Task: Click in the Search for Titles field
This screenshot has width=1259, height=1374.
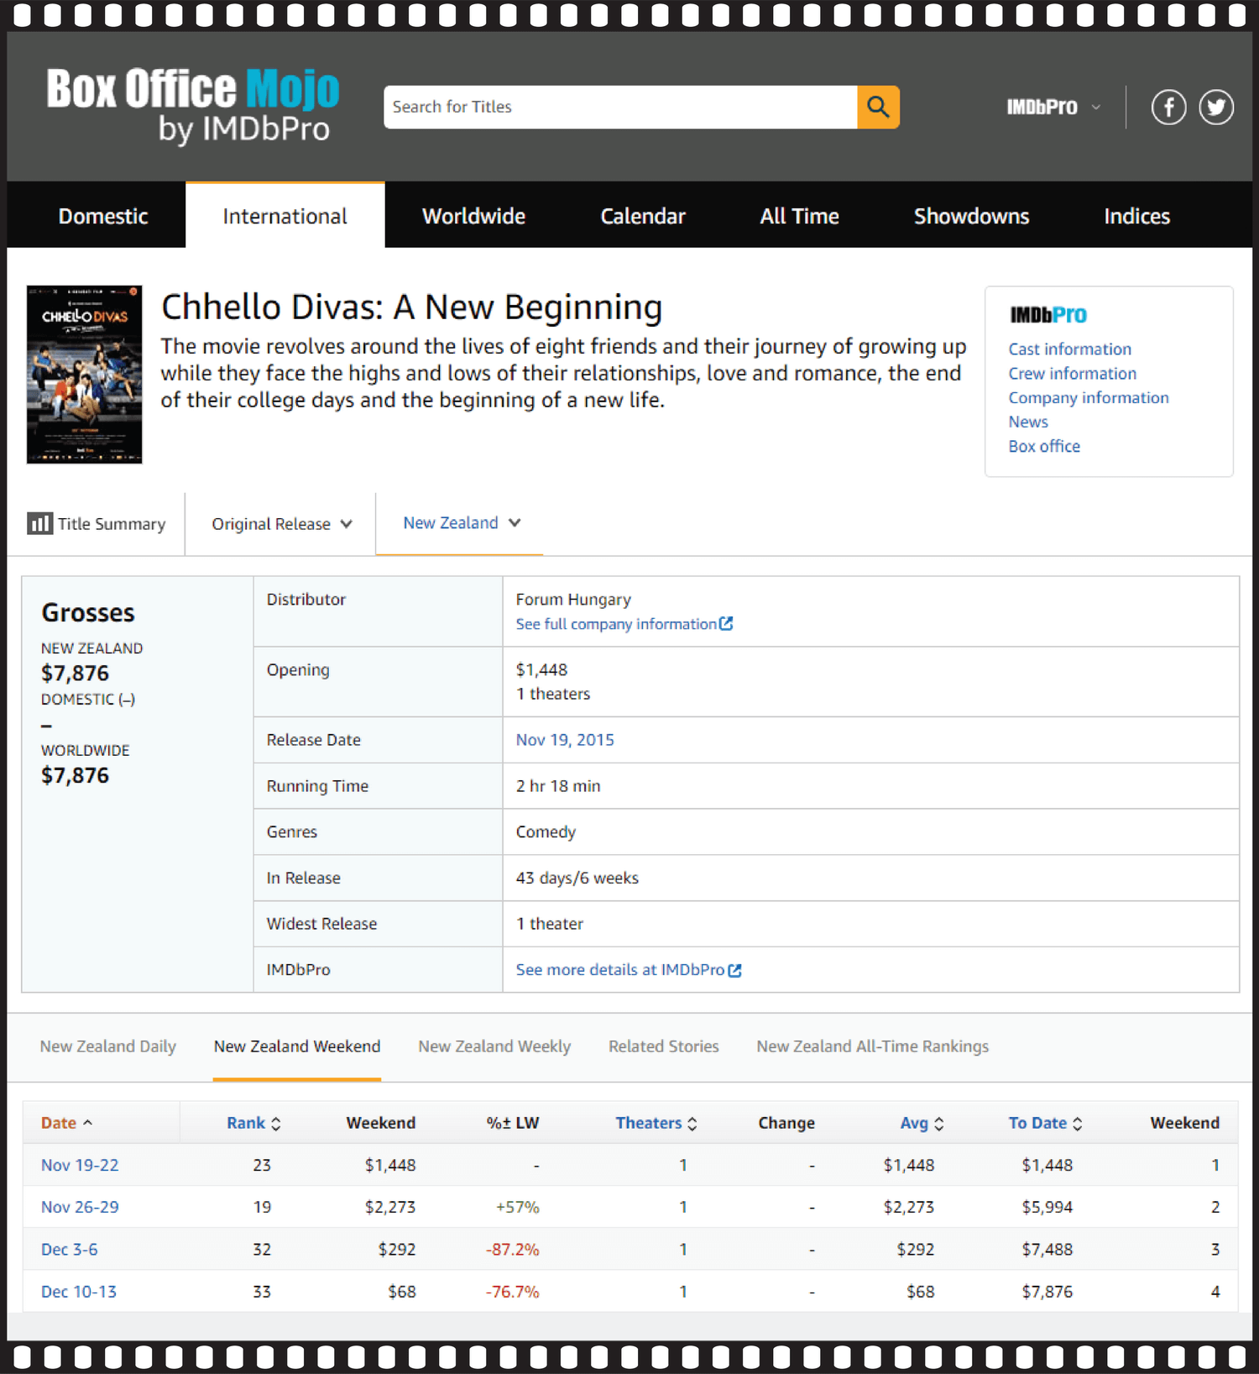Action: (x=620, y=107)
